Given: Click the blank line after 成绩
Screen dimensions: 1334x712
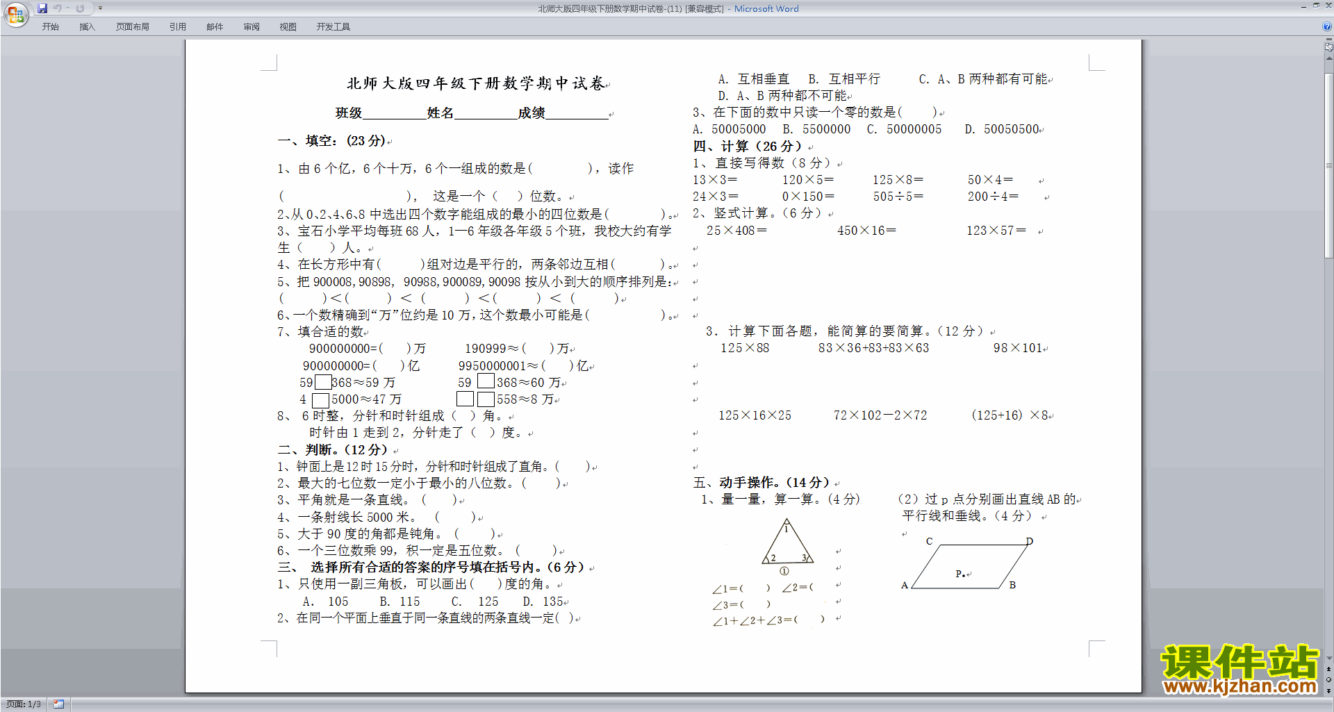Looking at the screenshot, I should click(577, 114).
